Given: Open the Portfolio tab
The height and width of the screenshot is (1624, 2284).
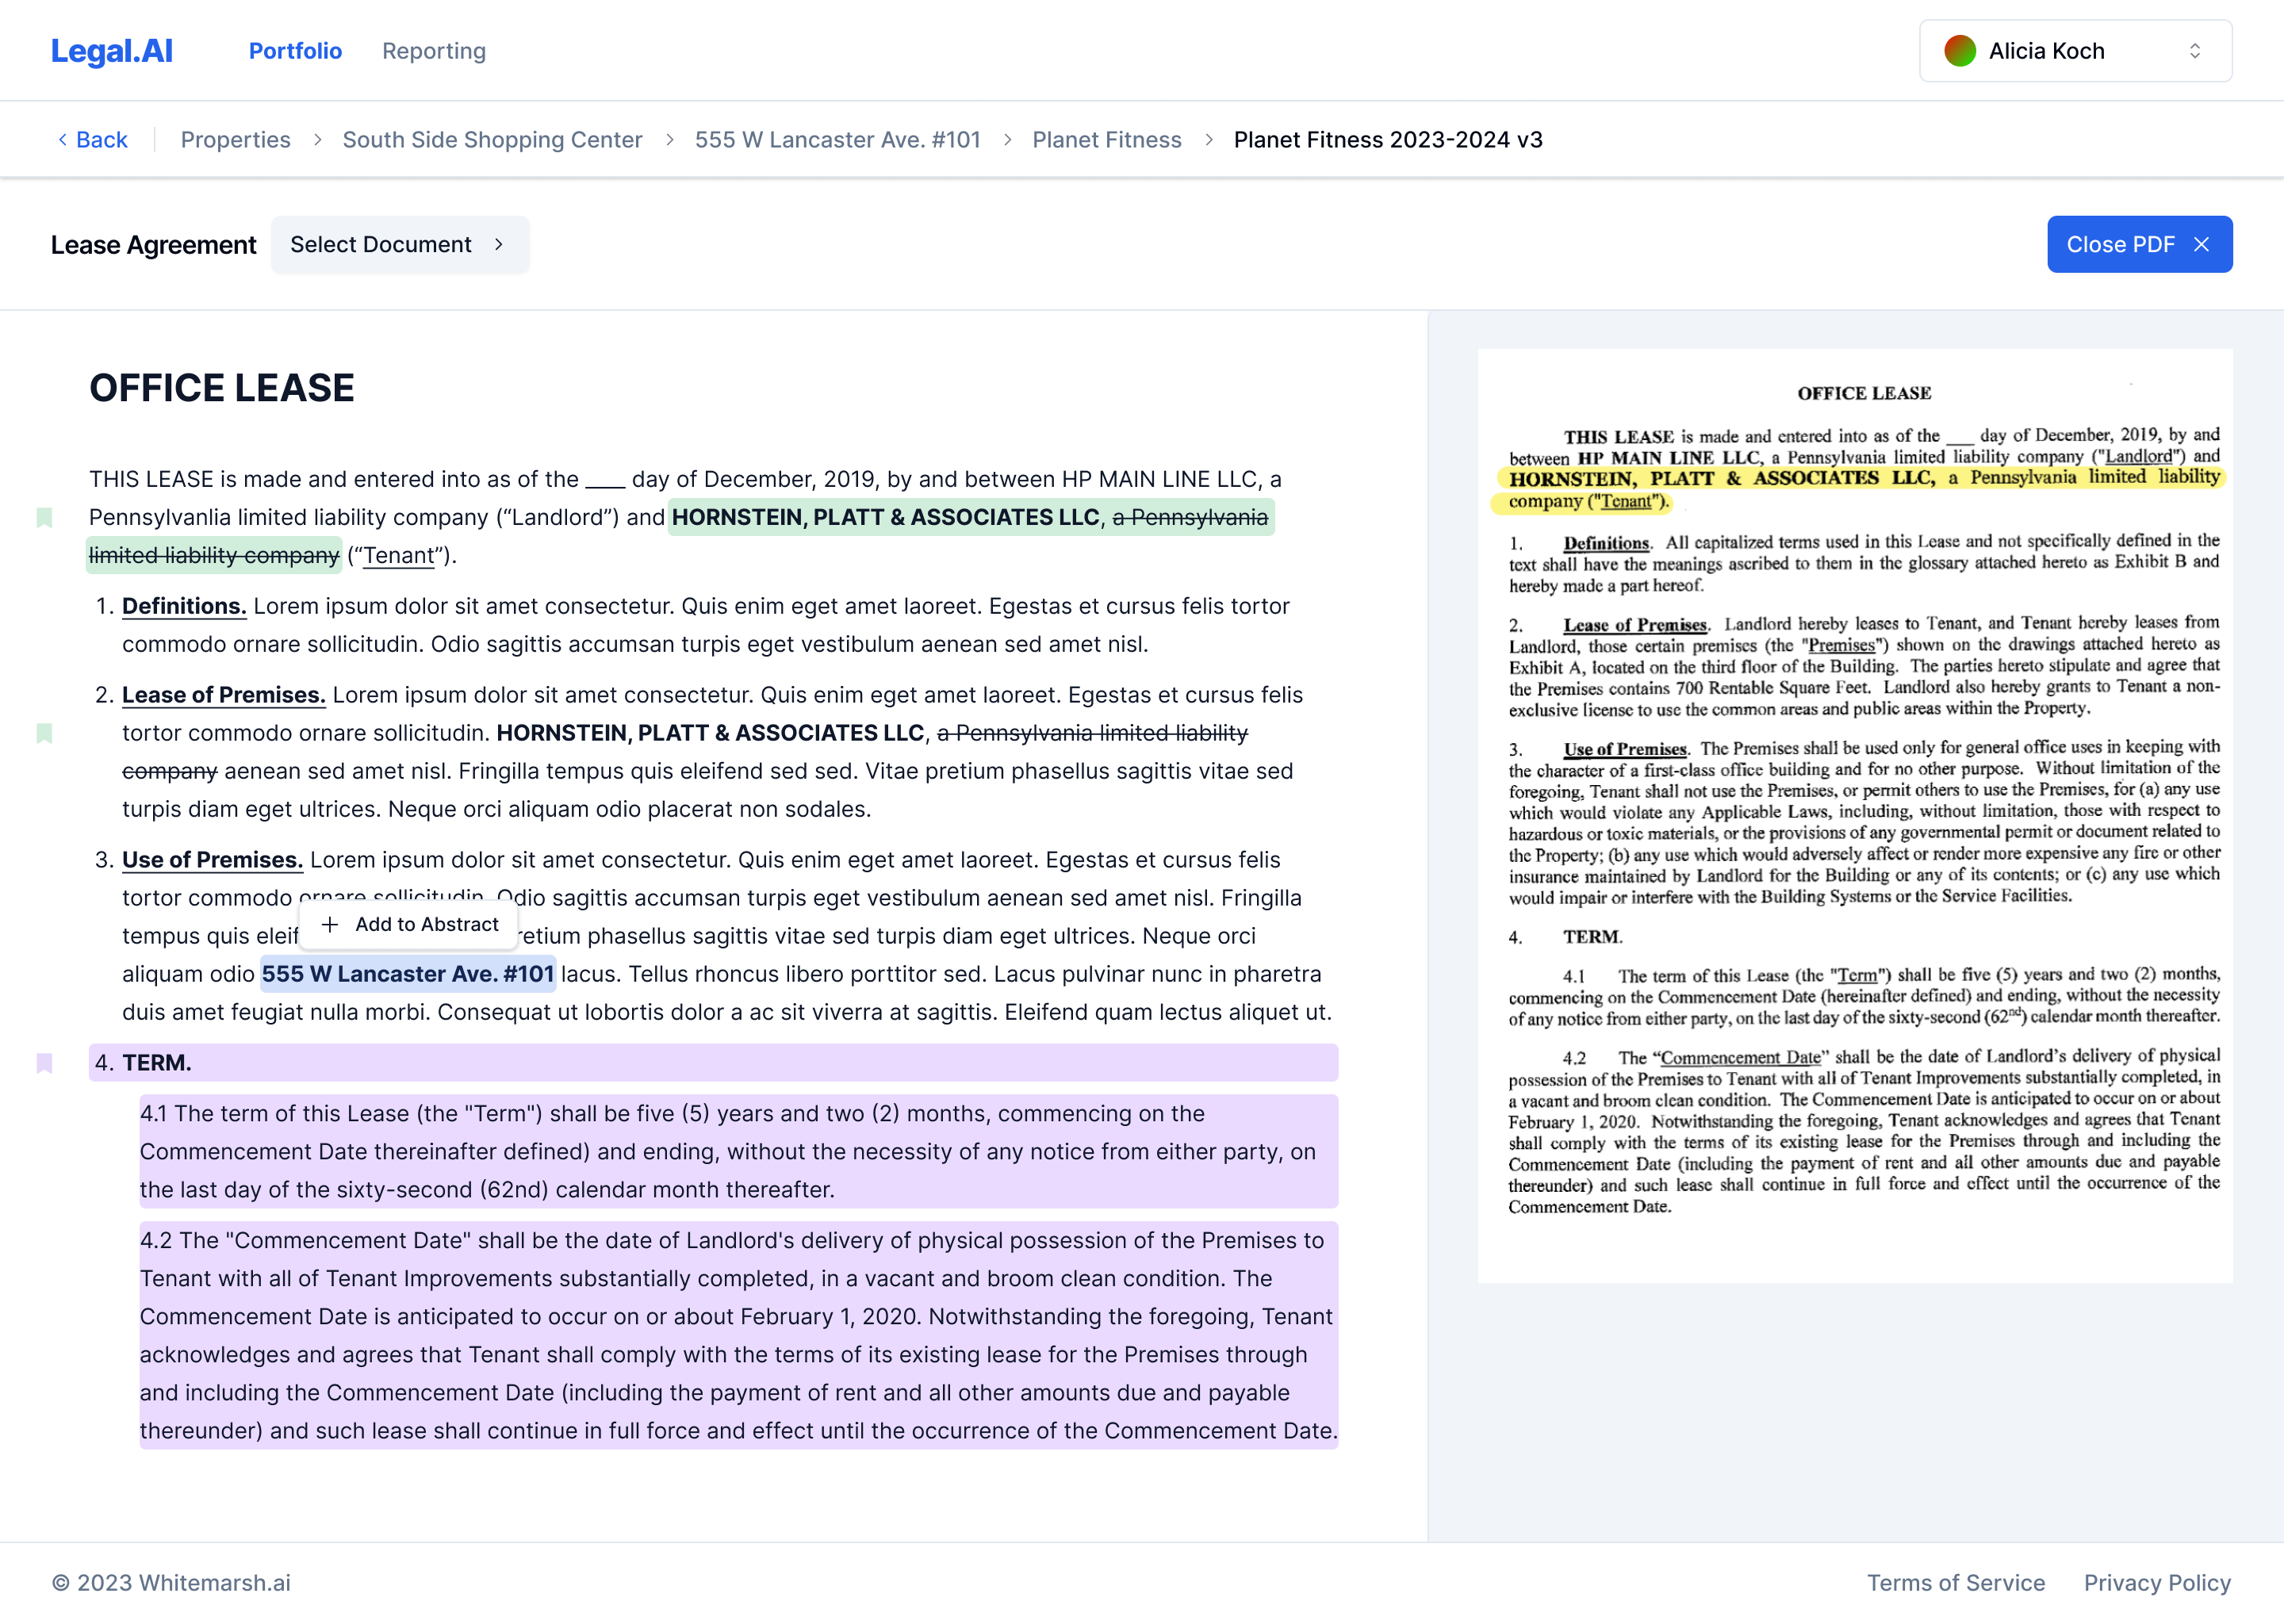Looking at the screenshot, I should pyautogui.click(x=295, y=51).
